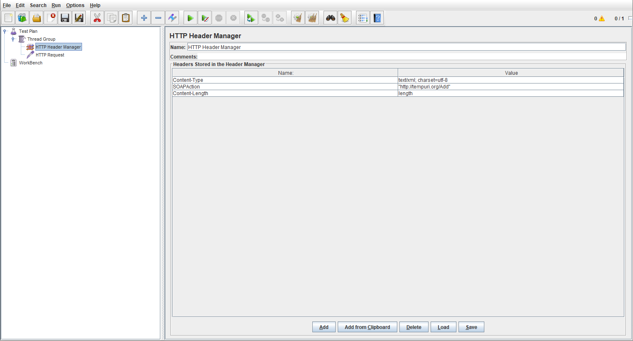Click the Toggle wand icon
The width and height of the screenshot is (633, 341).
[x=172, y=18]
